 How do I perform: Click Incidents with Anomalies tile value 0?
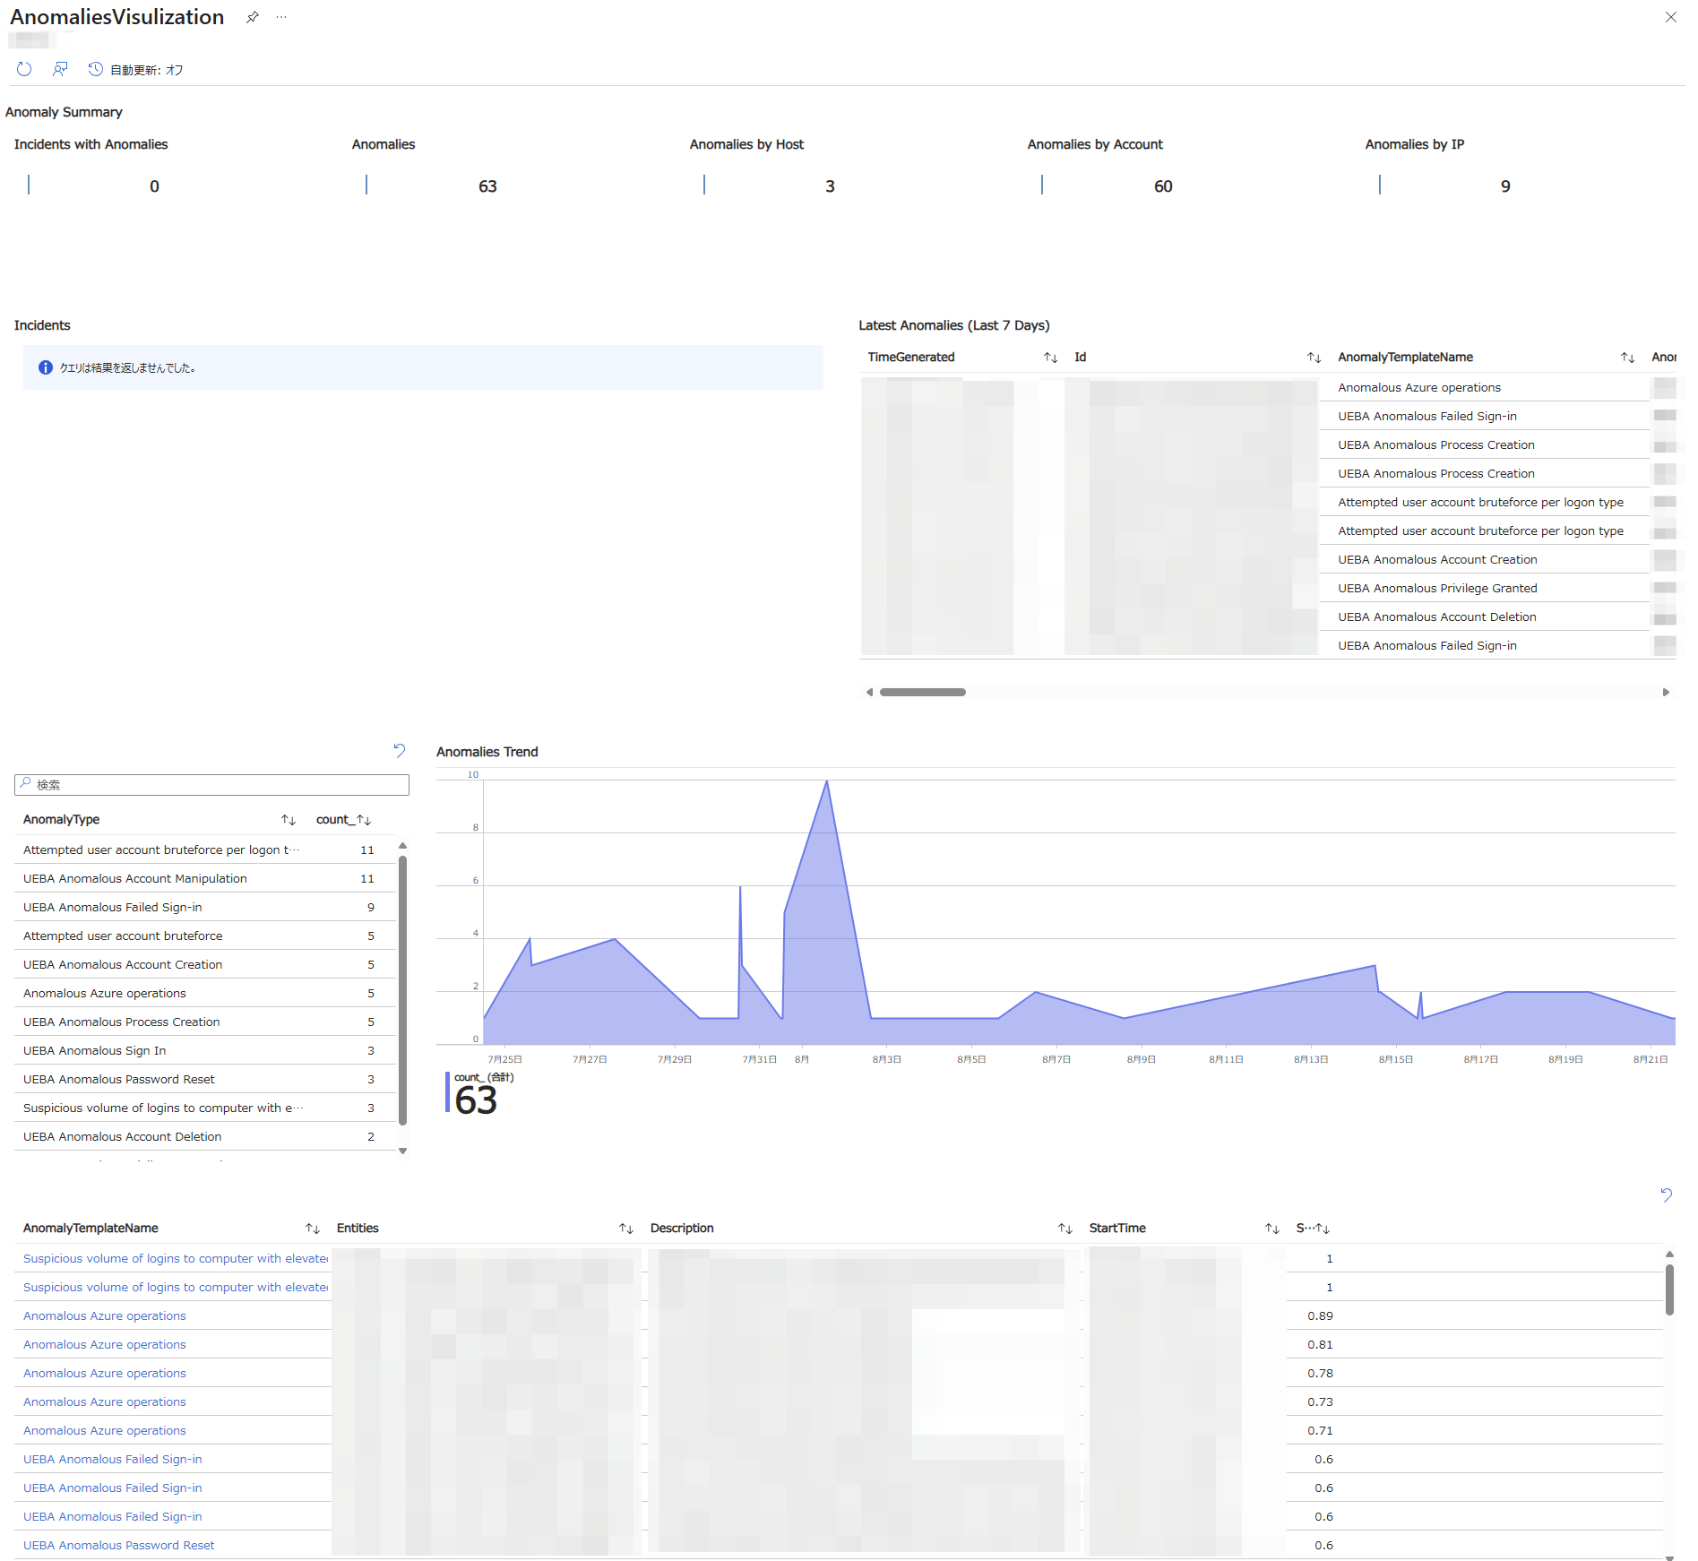pos(154,186)
